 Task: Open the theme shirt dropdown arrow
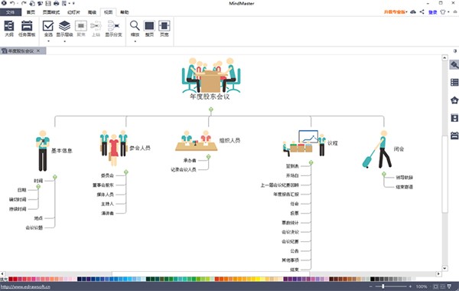tap(448, 12)
